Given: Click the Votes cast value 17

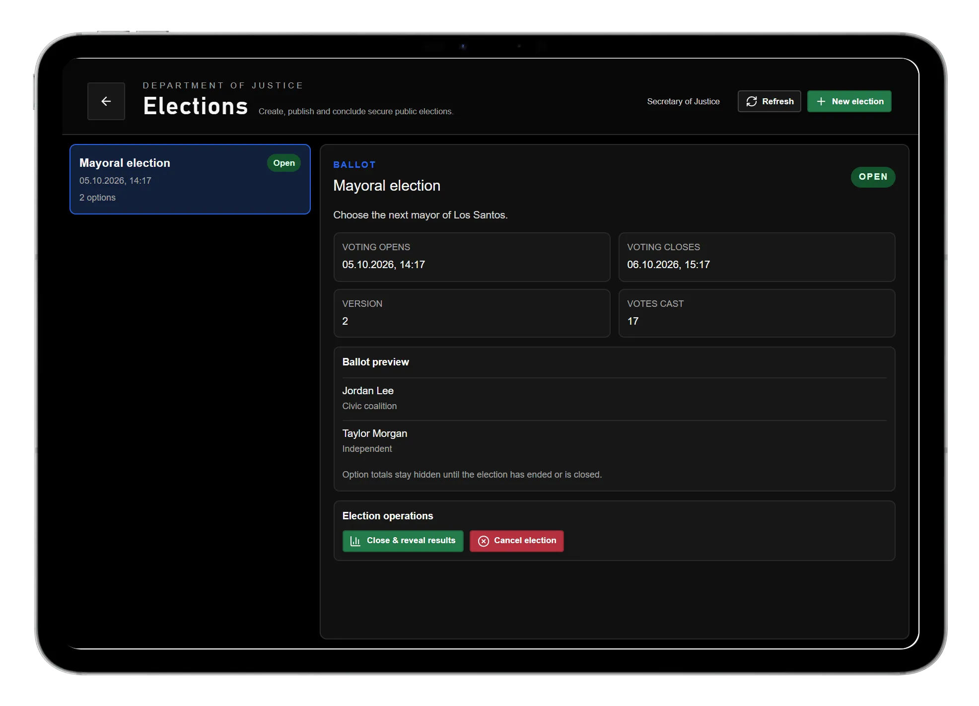Looking at the screenshot, I should point(633,321).
